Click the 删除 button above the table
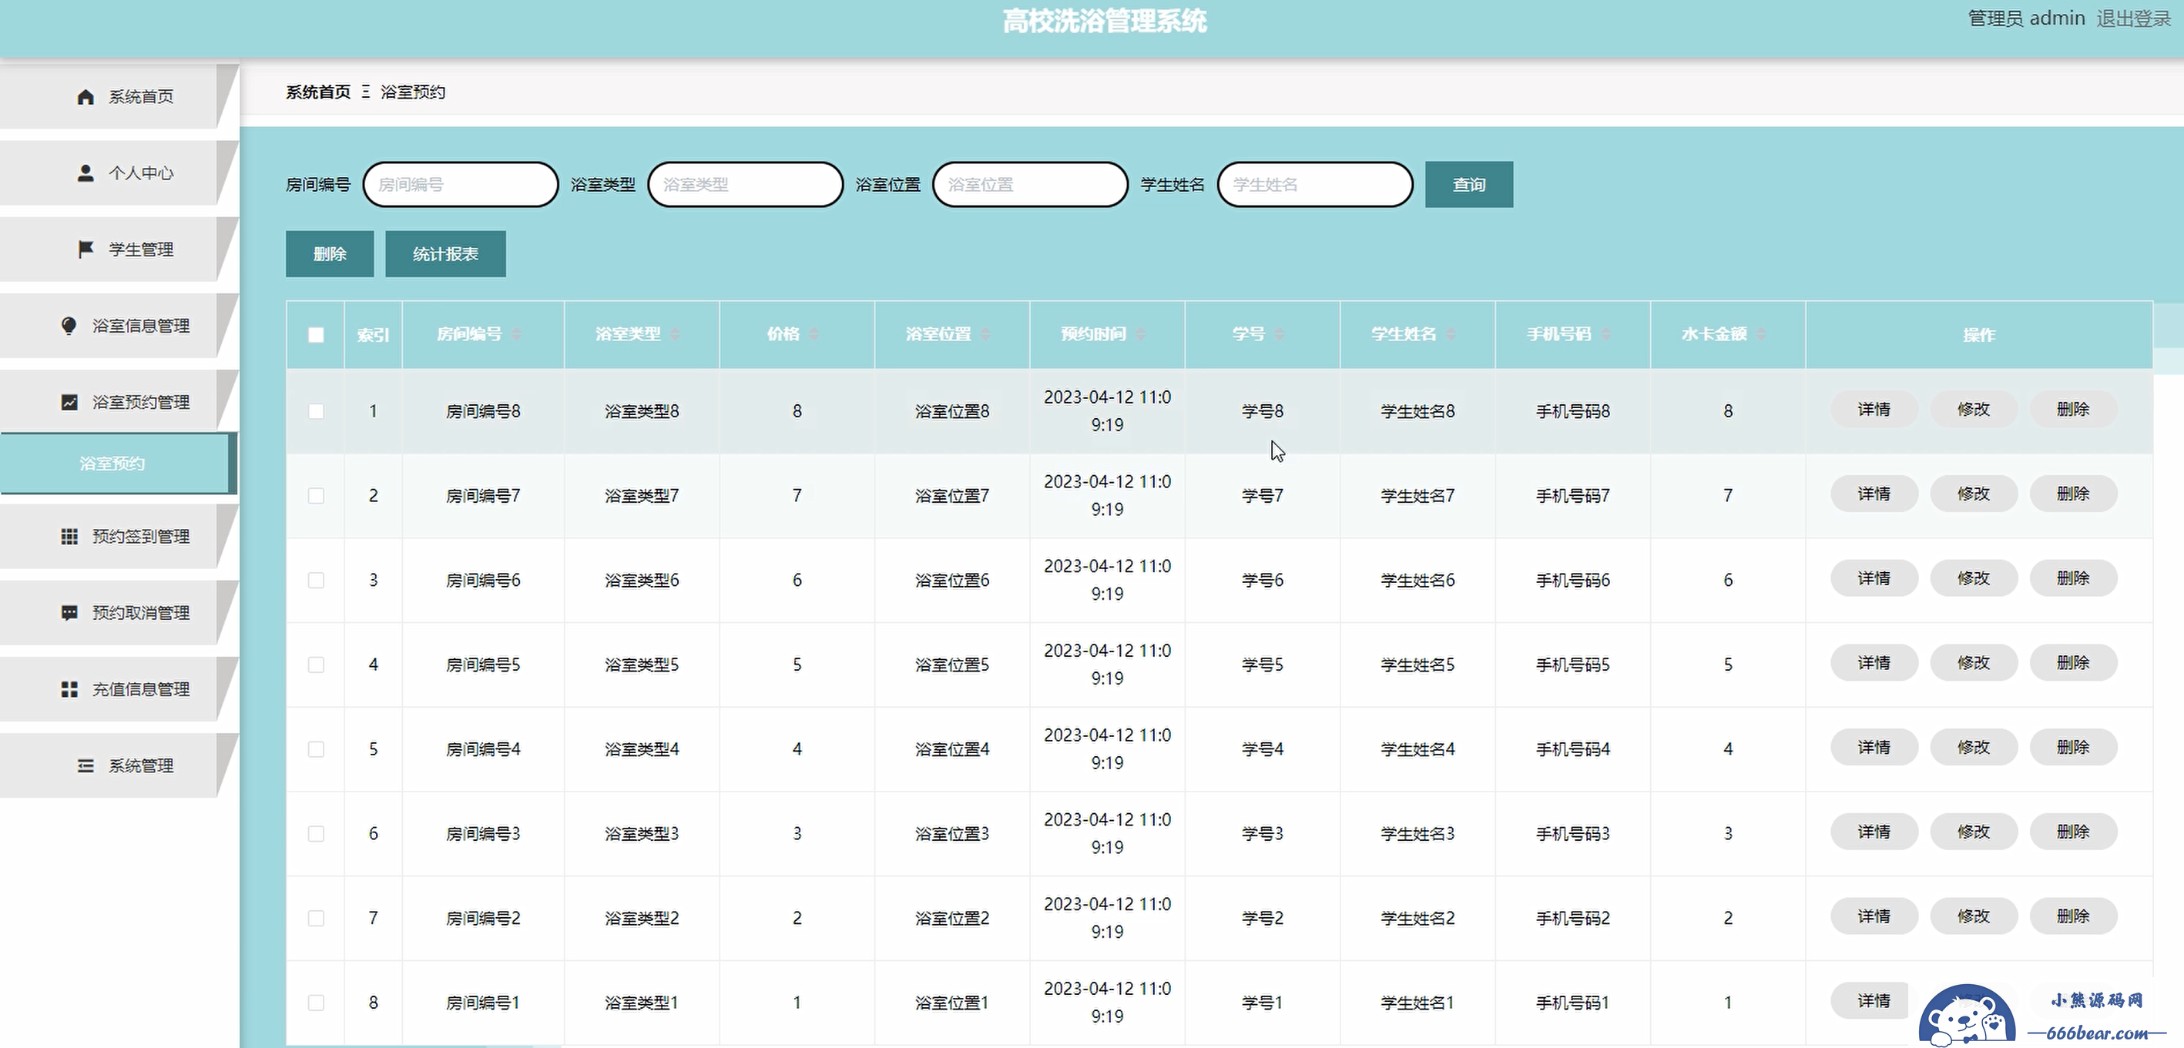The width and height of the screenshot is (2184, 1048). [x=330, y=254]
